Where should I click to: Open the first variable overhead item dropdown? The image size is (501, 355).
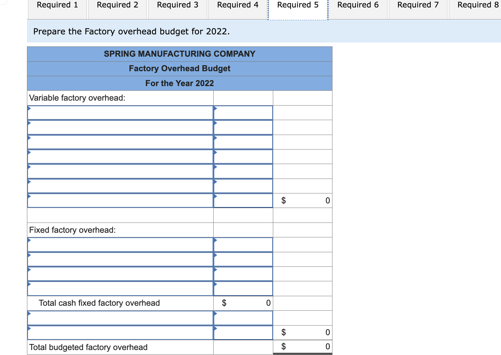pos(120,112)
